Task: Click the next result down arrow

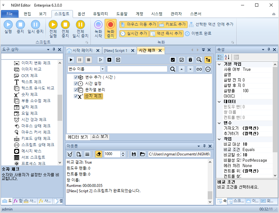Action: (190, 69)
